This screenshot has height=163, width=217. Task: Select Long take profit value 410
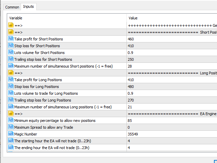click(131, 80)
